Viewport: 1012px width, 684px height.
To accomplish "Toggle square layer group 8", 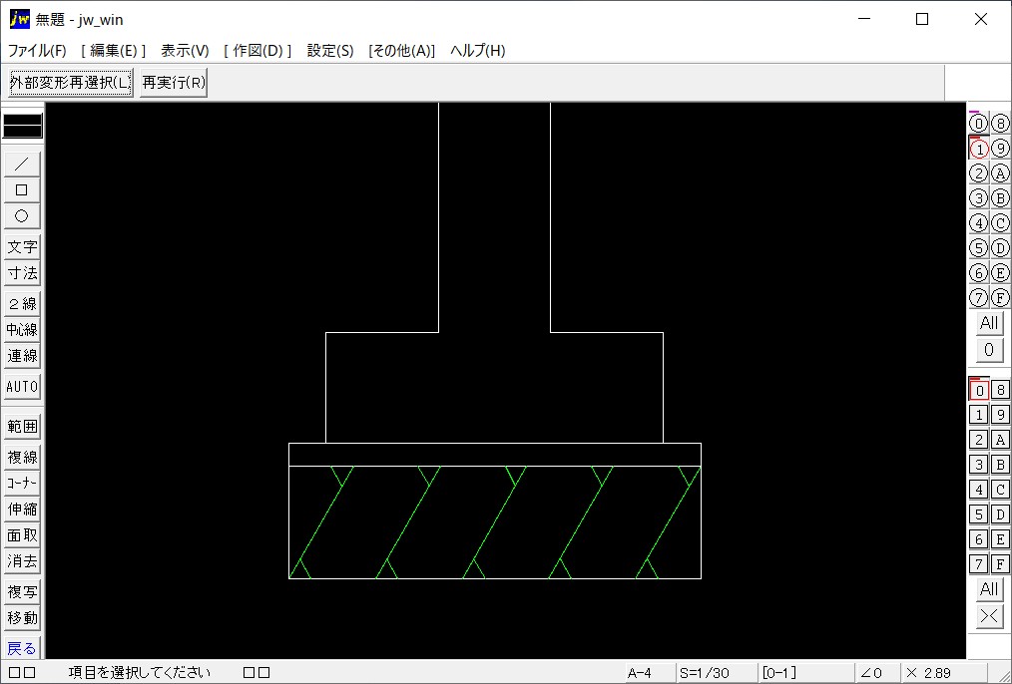I will (x=1000, y=390).
